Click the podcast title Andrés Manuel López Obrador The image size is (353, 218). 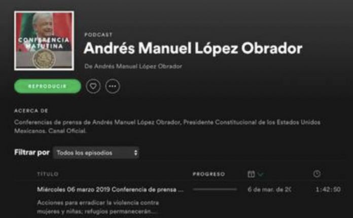pyautogui.click(x=193, y=49)
